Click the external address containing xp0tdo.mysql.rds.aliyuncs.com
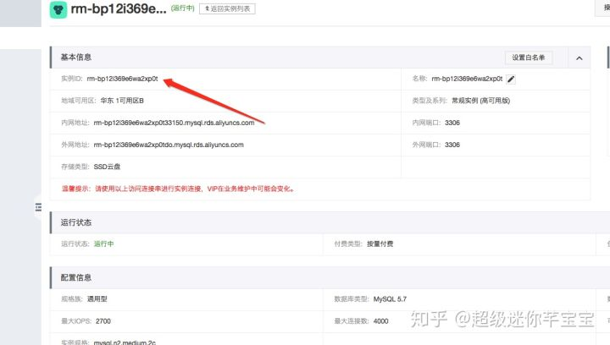The height and width of the screenshot is (345, 610). tap(169, 145)
